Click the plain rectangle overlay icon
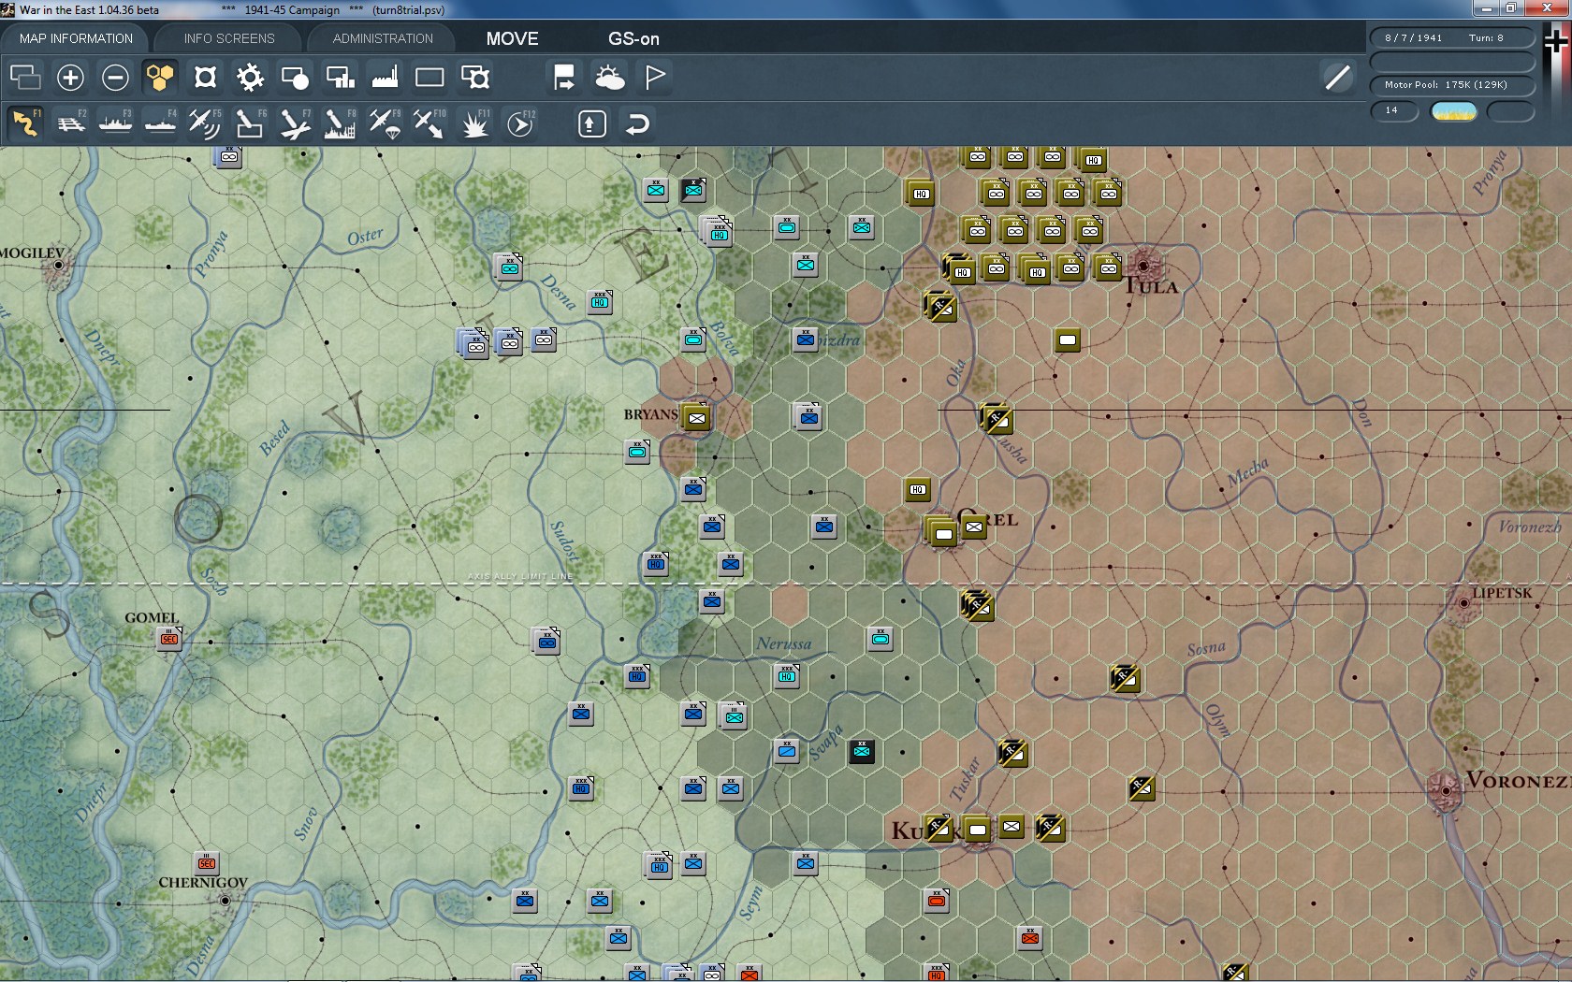 pos(429,77)
